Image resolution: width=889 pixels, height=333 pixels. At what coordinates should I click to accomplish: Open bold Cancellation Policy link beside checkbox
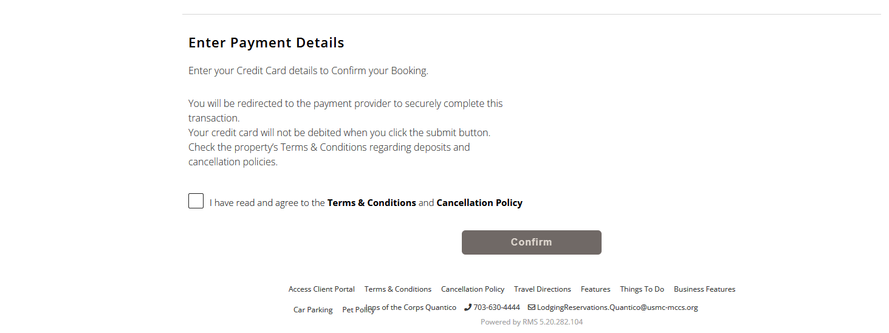pyautogui.click(x=479, y=203)
